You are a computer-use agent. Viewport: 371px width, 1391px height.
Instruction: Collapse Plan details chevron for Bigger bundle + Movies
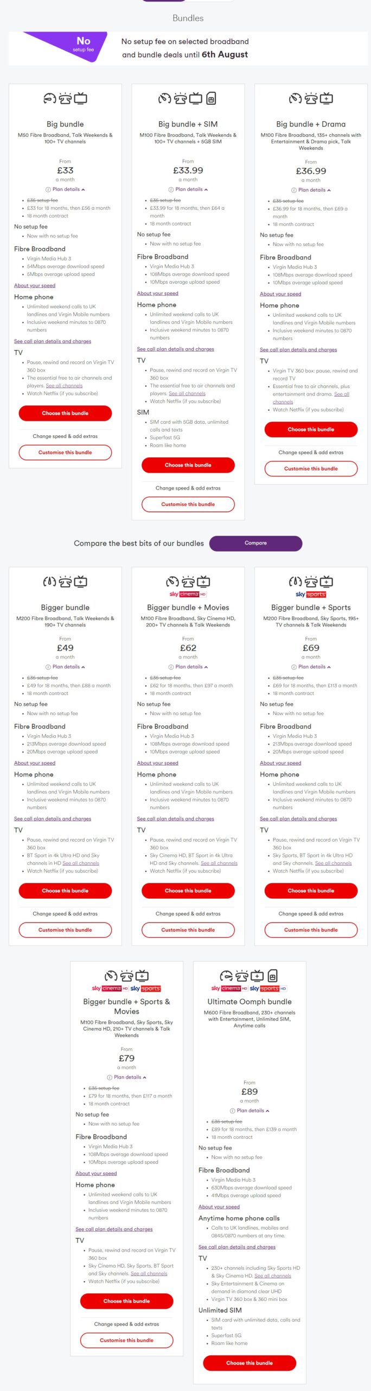(x=206, y=667)
